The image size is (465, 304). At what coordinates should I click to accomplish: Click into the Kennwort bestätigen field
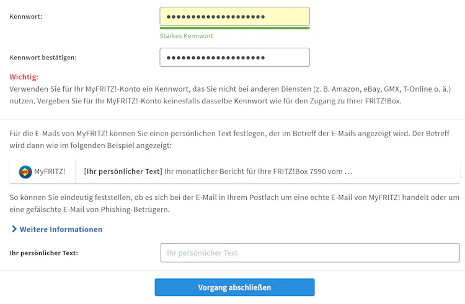point(234,58)
